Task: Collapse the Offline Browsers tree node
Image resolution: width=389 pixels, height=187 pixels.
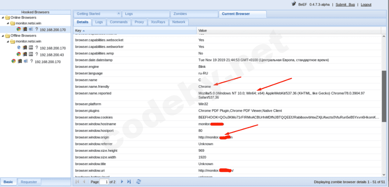Action: pyautogui.click(x=3, y=35)
